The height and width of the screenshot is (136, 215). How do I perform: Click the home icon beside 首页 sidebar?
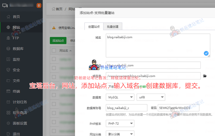[x=8, y=17]
